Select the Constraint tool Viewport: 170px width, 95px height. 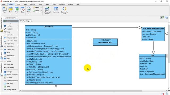pyautogui.click(x=10, y=64)
